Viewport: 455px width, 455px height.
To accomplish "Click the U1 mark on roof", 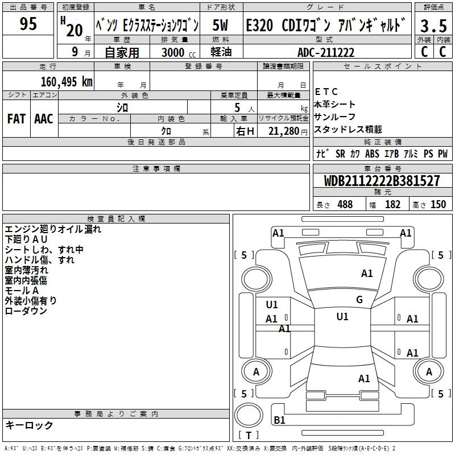I will 342,317.
